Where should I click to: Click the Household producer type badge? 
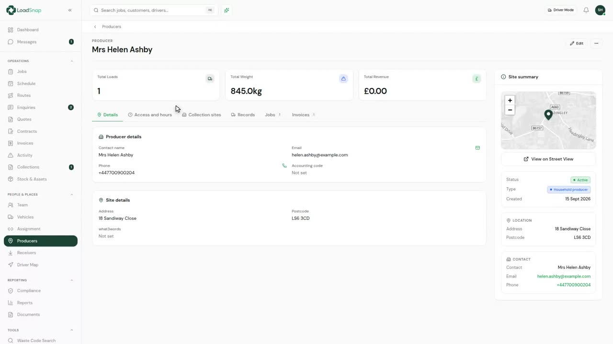569,190
